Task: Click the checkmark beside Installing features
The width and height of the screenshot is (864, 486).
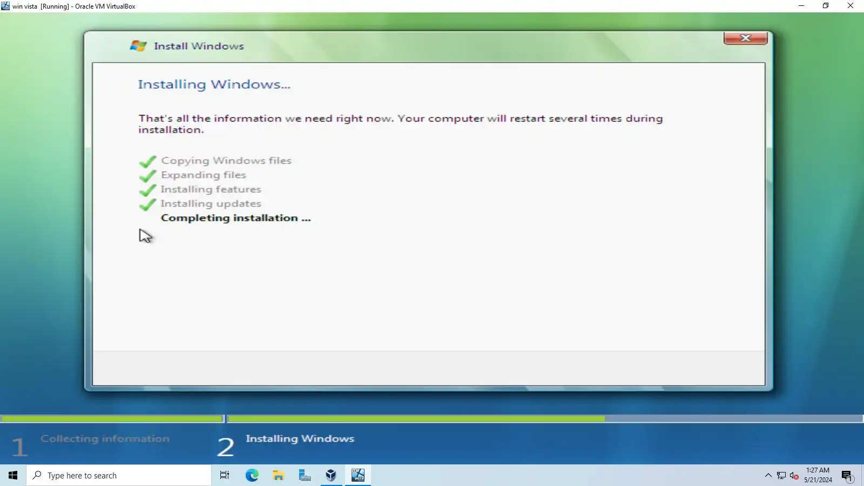Action: tap(147, 190)
